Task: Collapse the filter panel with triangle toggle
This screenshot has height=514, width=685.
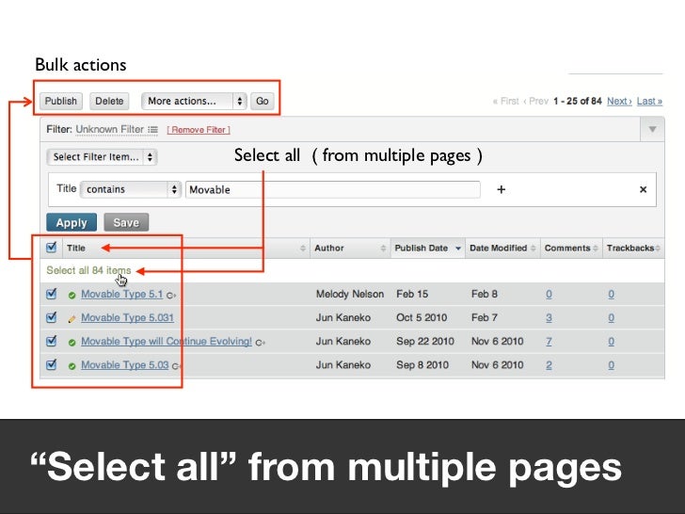Action: [652, 129]
